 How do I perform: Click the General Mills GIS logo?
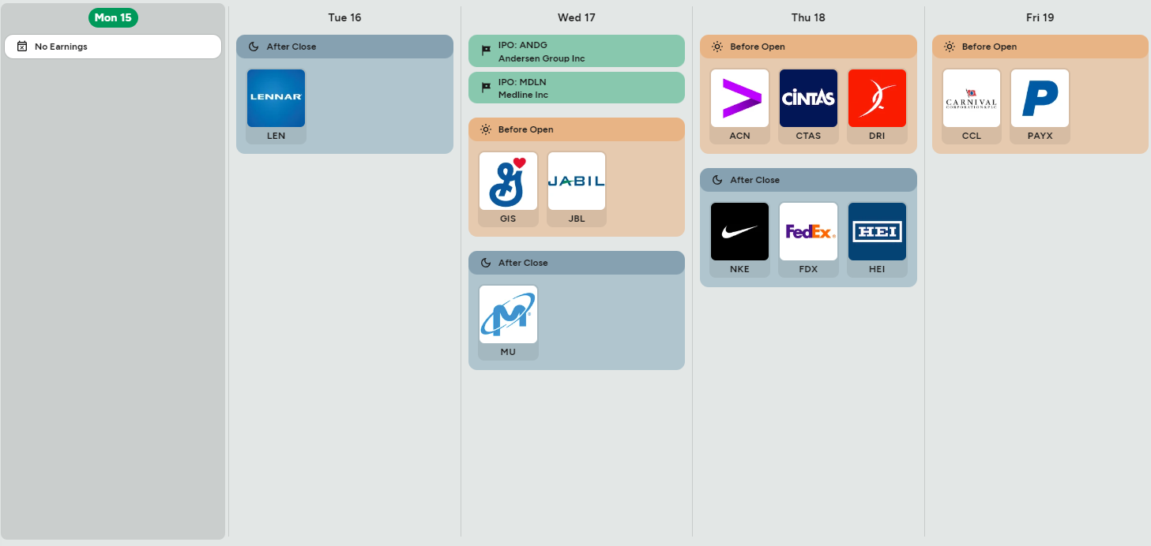(508, 181)
